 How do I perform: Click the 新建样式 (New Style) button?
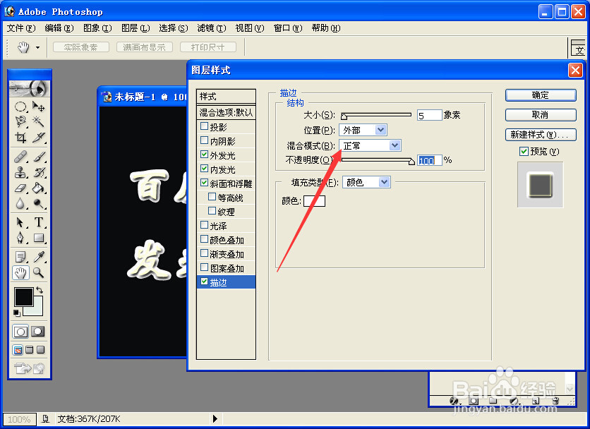tap(540, 134)
